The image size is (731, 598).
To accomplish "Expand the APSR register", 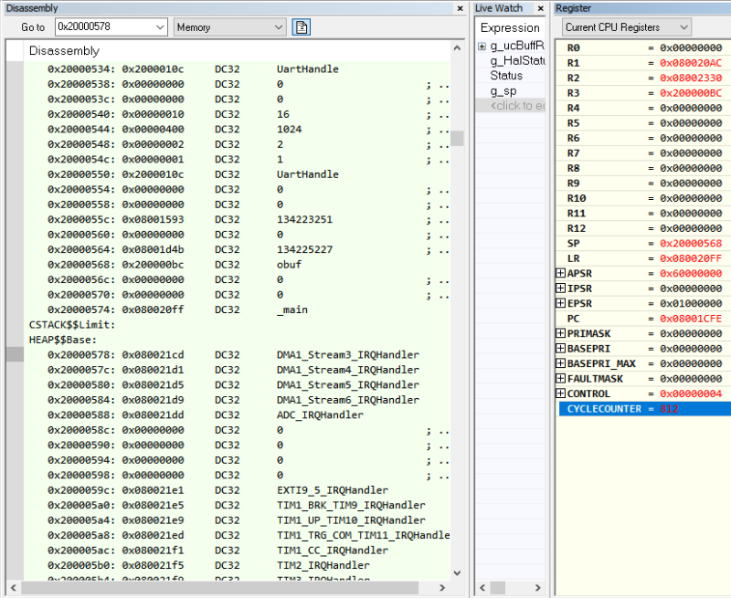I will point(559,273).
